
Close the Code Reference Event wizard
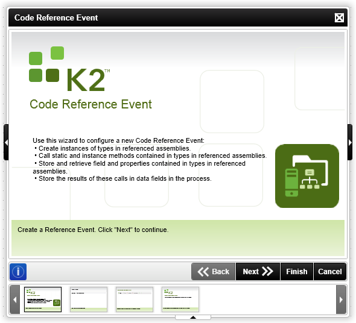click(339, 17)
